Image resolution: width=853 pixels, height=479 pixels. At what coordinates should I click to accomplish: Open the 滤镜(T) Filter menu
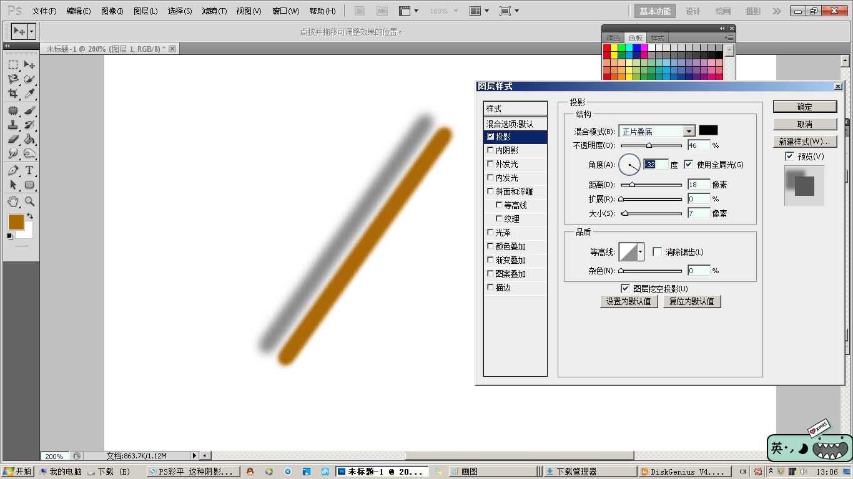pos(214,11)
